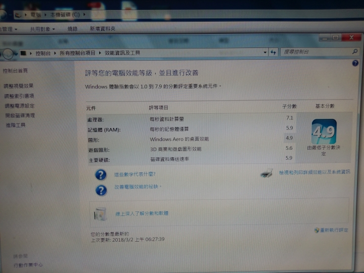
Task: Open 開啟磁碟清理 sidebar link
Action: click(x=20, y=115)
